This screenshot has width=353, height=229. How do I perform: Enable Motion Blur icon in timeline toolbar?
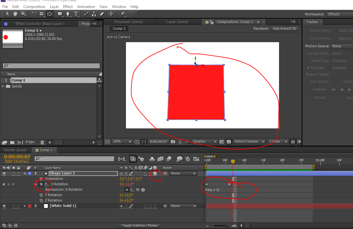pos(169,159)
